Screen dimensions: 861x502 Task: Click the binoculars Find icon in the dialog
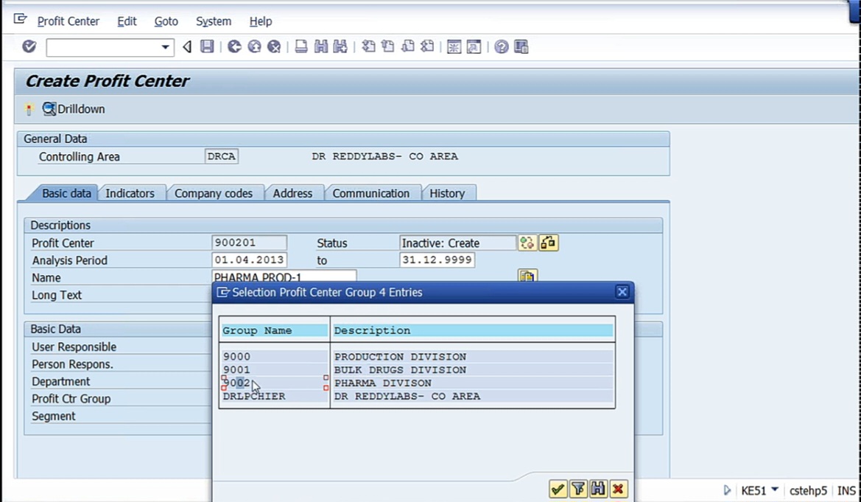(x=598, y=488)
